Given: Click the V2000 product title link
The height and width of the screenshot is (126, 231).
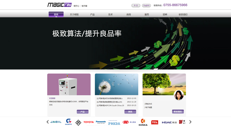Looking at the screenshot, I should [x=52, y=98].
